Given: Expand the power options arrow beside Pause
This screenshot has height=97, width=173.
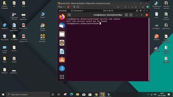Looking at the screenshot, I should pyautogui.click(x=71, y=7).
